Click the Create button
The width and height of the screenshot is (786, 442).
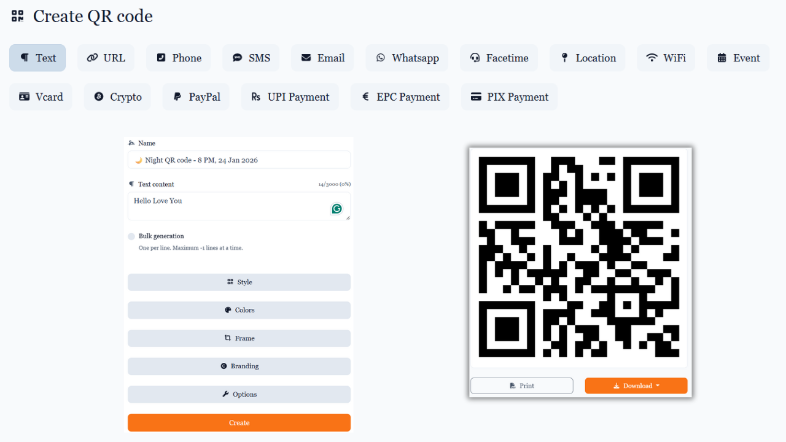click(x=239, y=422)
